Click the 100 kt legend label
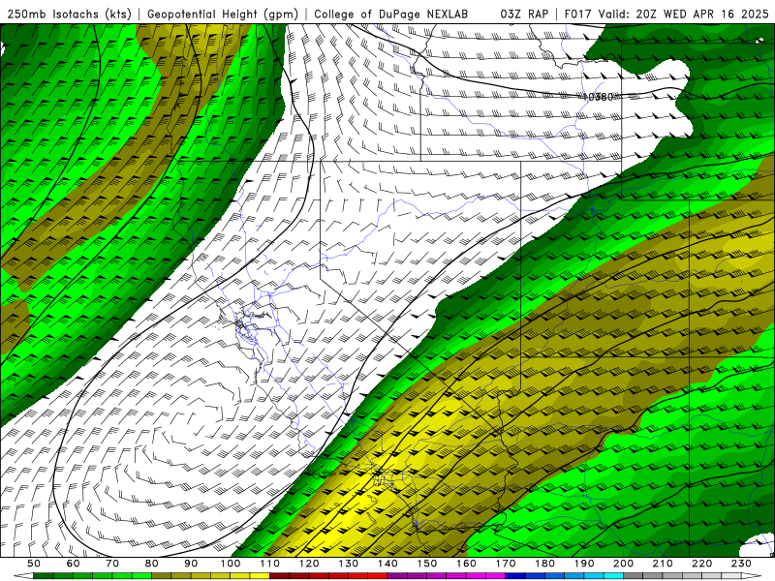 231,564
